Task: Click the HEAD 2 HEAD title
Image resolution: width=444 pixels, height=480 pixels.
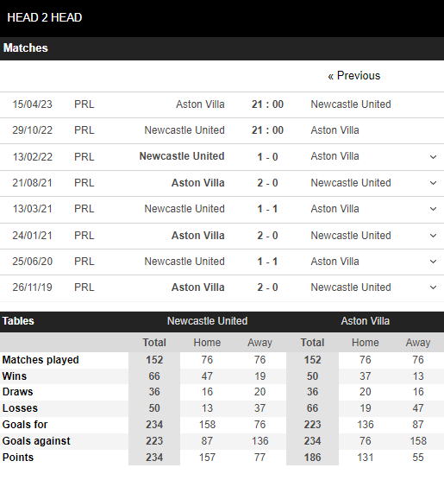Action: click(x=45, y=17)
